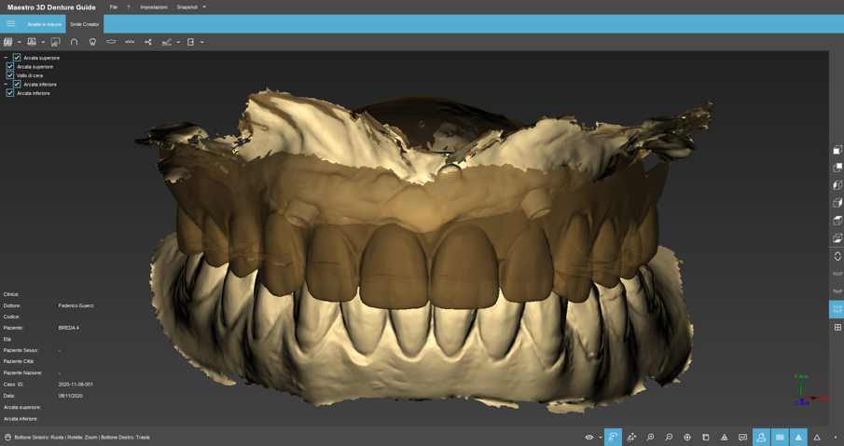844x446 pixels.
Task: Click the share/connection nodes icon
Action: click(148, 42)
